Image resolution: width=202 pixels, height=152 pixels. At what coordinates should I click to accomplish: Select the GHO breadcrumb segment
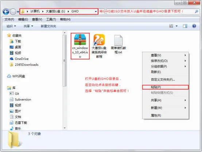(x=75, y=11)
